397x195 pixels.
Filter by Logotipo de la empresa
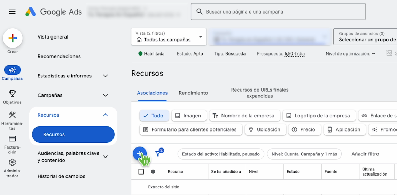click(x=319, y=116)
